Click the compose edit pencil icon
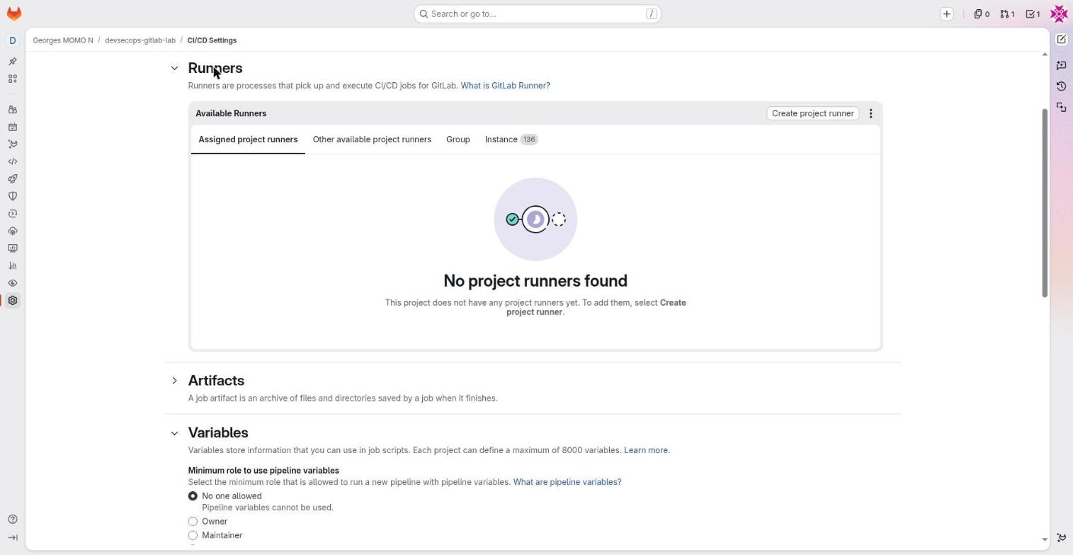The width and height of the screenshot is (1073, 555). [1061, 40]
